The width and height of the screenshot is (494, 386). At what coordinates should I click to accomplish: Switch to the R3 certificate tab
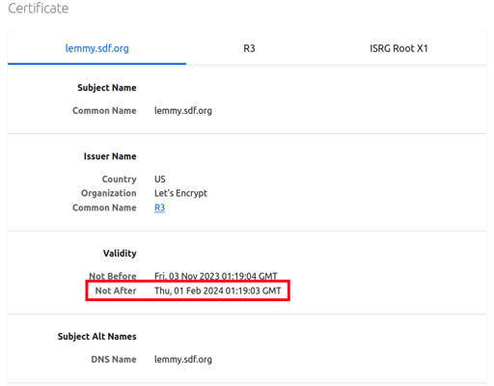point(249,48)
